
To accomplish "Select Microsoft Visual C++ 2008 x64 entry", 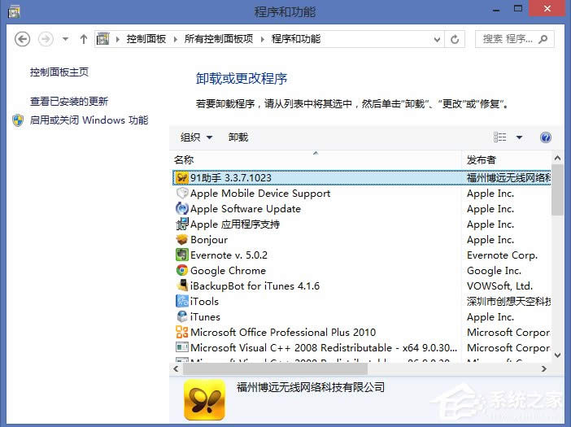I will coord(362,348).
